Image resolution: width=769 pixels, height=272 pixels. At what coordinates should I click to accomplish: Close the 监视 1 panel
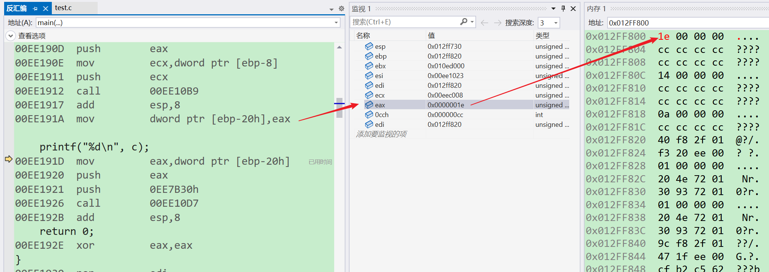[x=573, y=8]
